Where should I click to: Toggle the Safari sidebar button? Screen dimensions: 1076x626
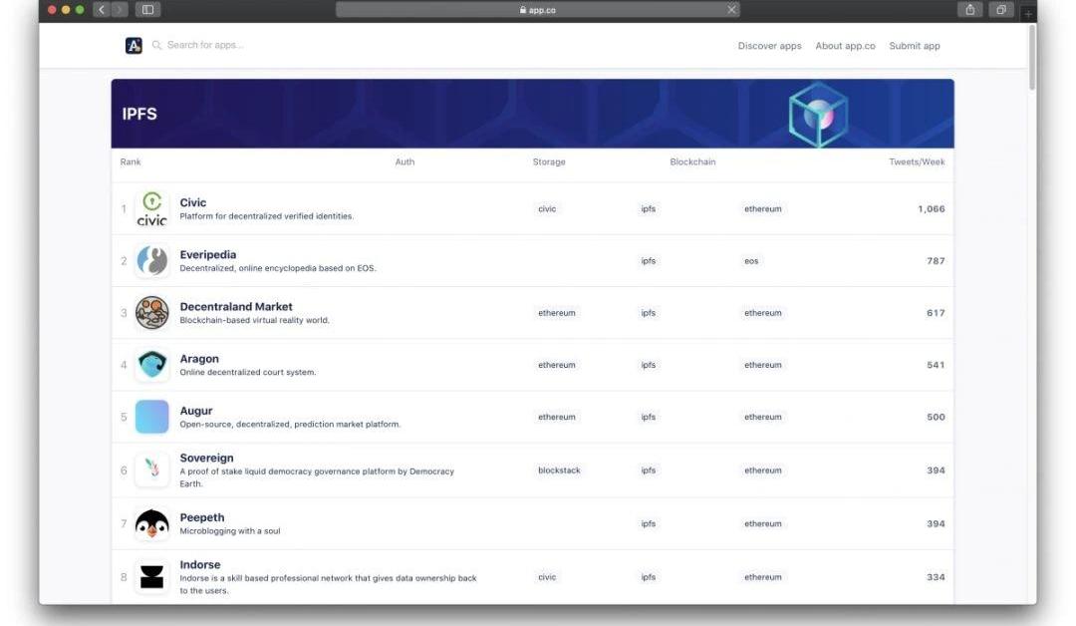coord(148,10)
